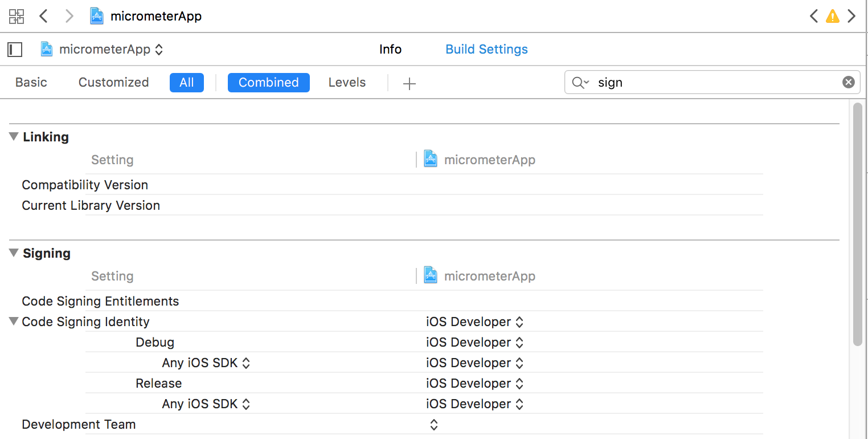Click the build settings search field
Image resolution: width=868 pixels, height=439 pixels.
pyautogui.click(x=718, y=83)
